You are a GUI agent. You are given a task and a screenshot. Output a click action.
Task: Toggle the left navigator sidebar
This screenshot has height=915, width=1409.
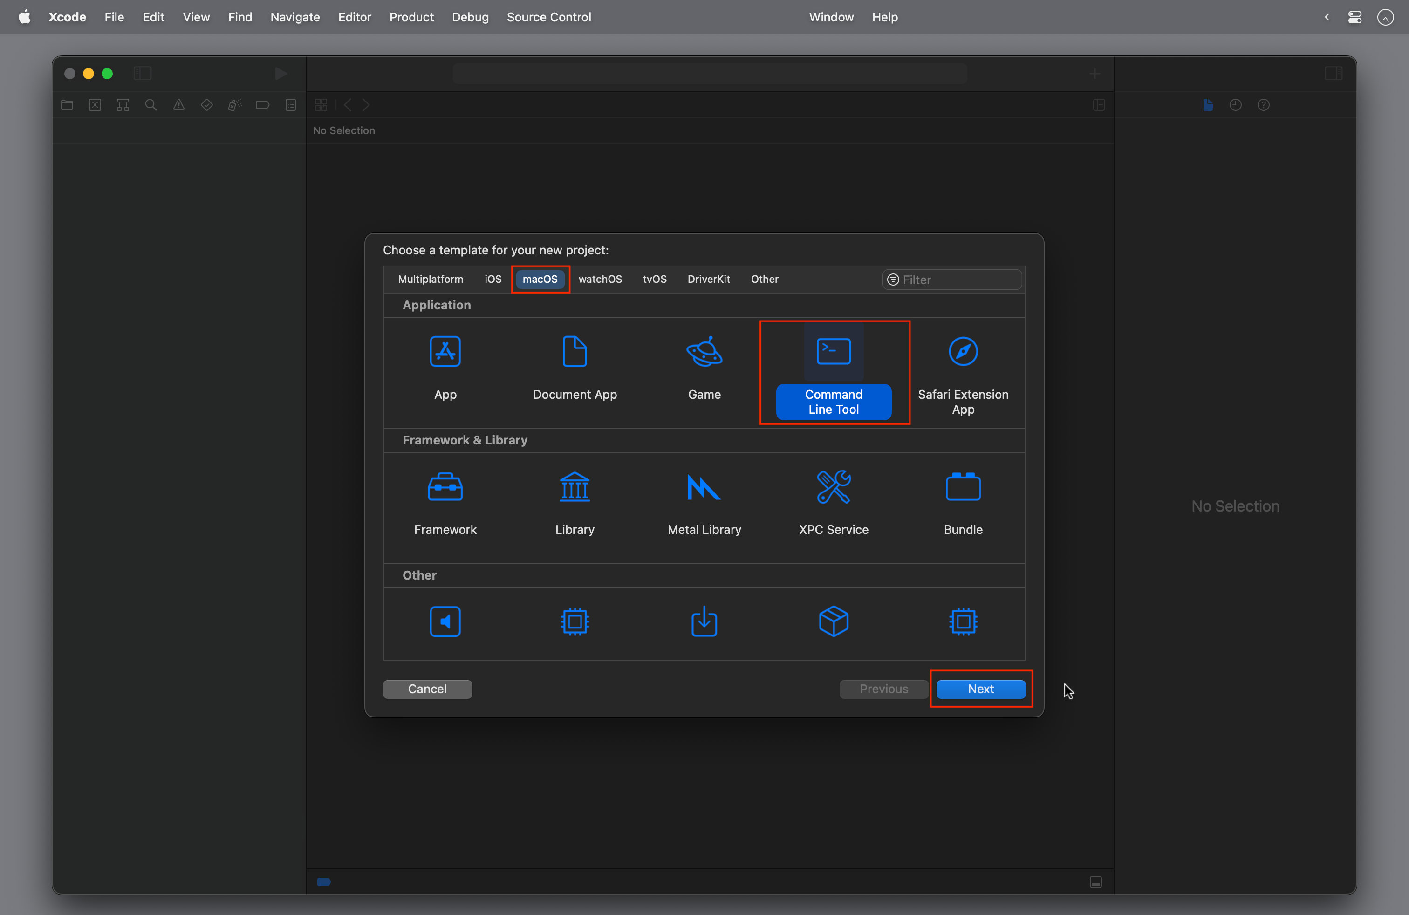(x=143, y=74)
